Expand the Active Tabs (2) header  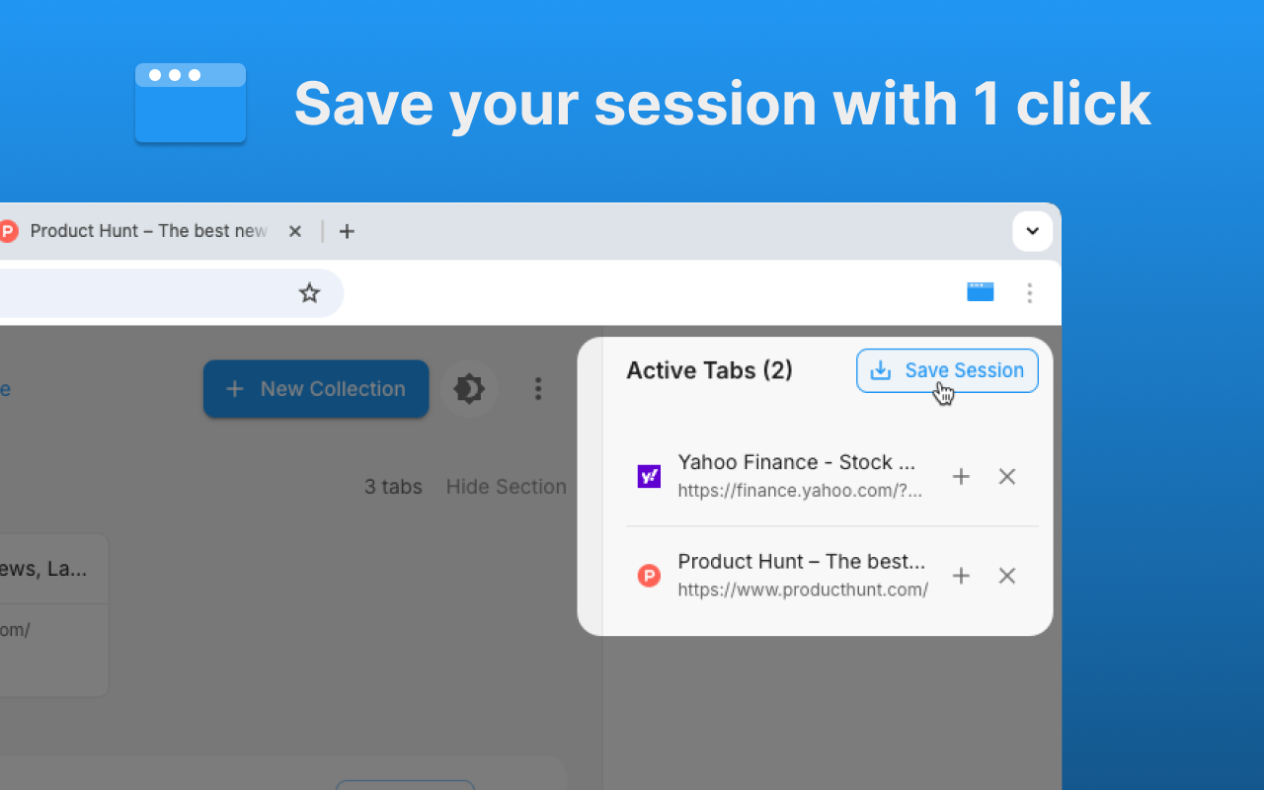coord(709,370)
